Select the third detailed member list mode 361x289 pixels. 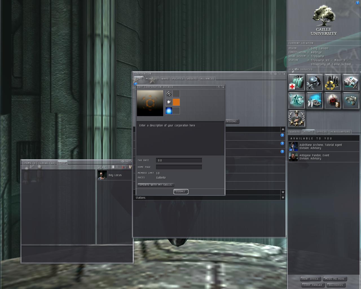[117, 167]
